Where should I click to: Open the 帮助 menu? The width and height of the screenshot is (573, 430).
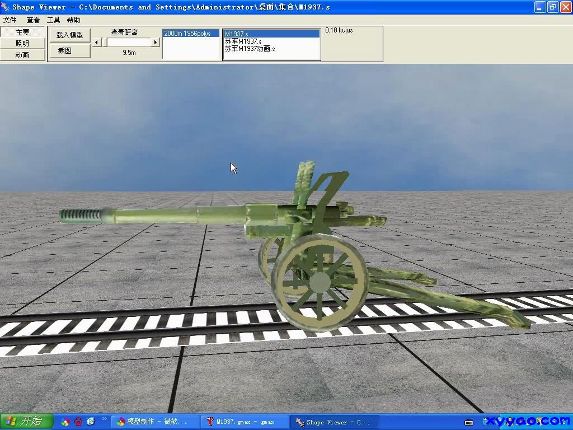pos(73,20)
